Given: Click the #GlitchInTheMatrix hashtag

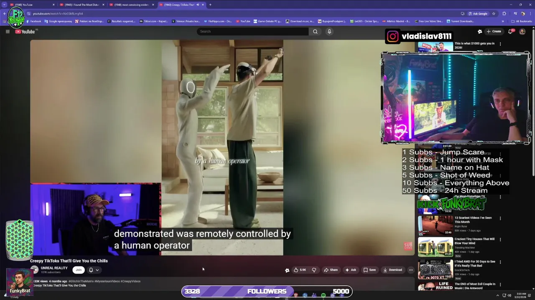Looking at the screenshot, I should 81,281.
